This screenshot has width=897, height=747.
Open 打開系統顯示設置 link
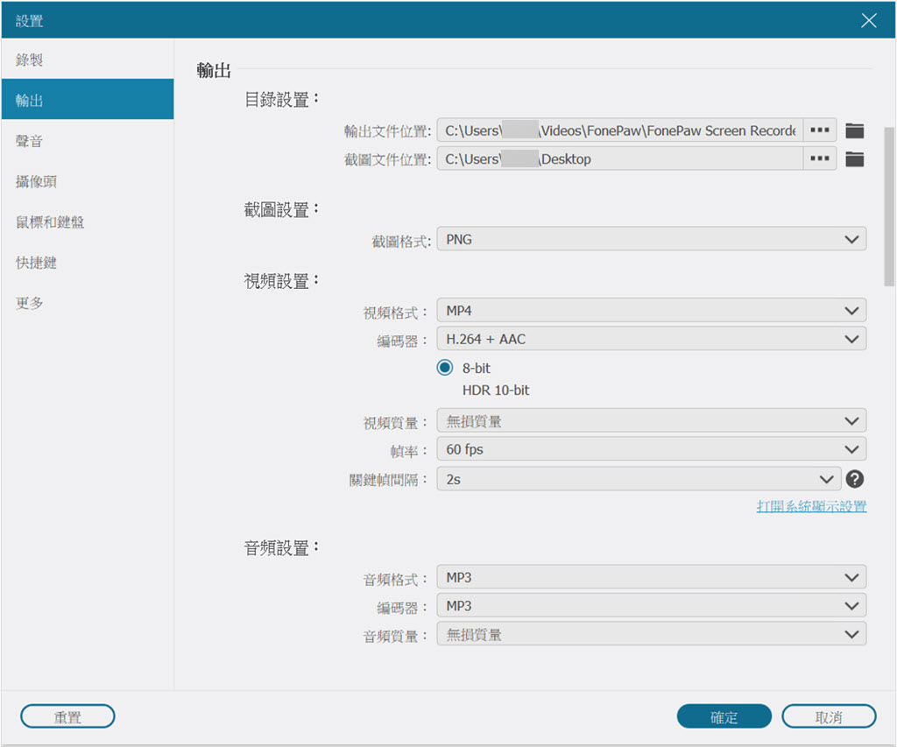coord(811,506)
